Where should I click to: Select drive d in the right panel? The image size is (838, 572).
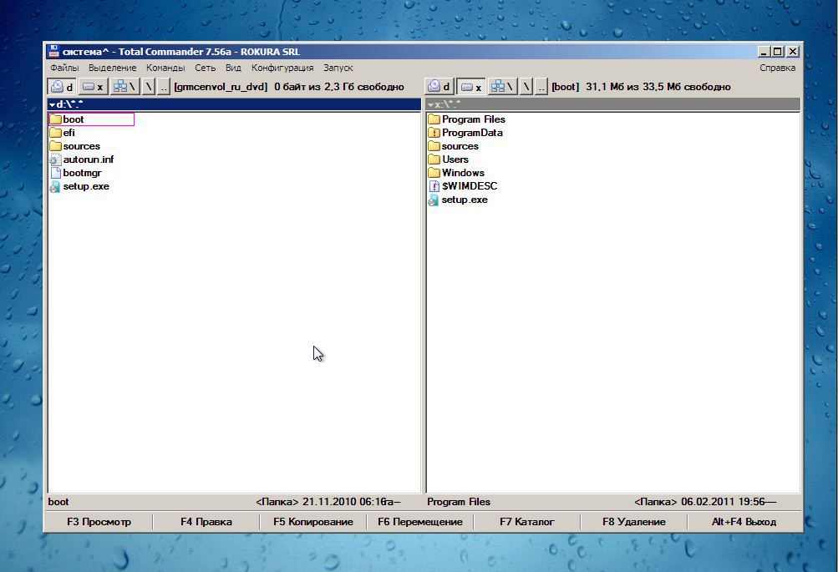click(x=439, y=87)
